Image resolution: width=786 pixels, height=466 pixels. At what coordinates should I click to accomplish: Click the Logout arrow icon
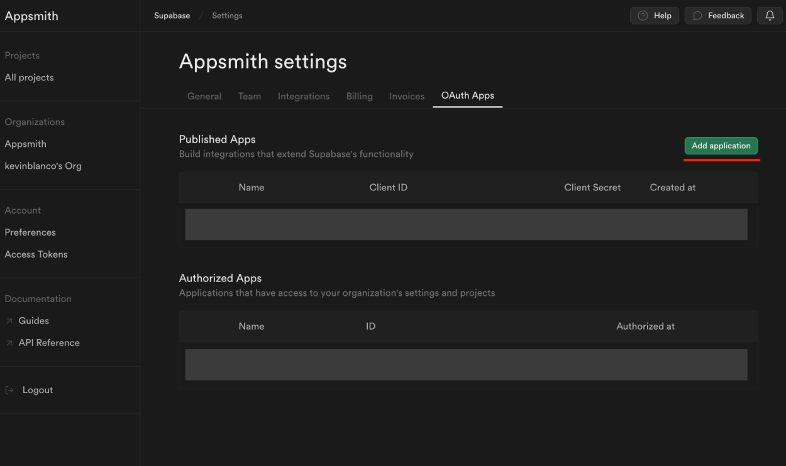click(x=9, y=389)
